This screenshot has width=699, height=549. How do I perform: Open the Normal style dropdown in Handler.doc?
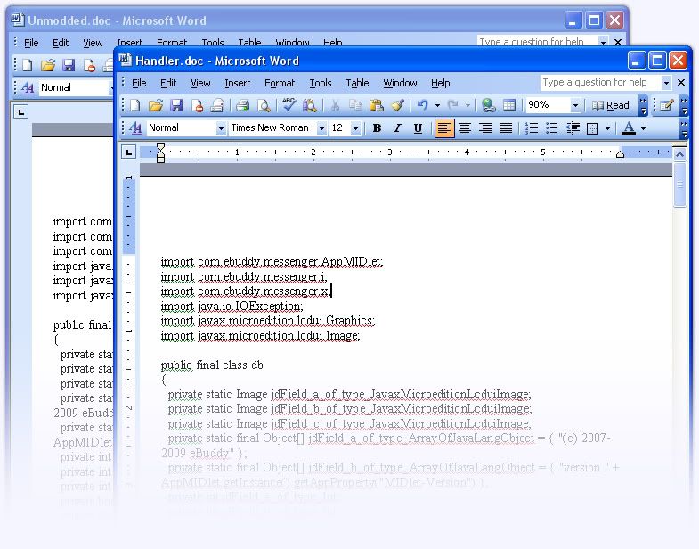[221, 128]
